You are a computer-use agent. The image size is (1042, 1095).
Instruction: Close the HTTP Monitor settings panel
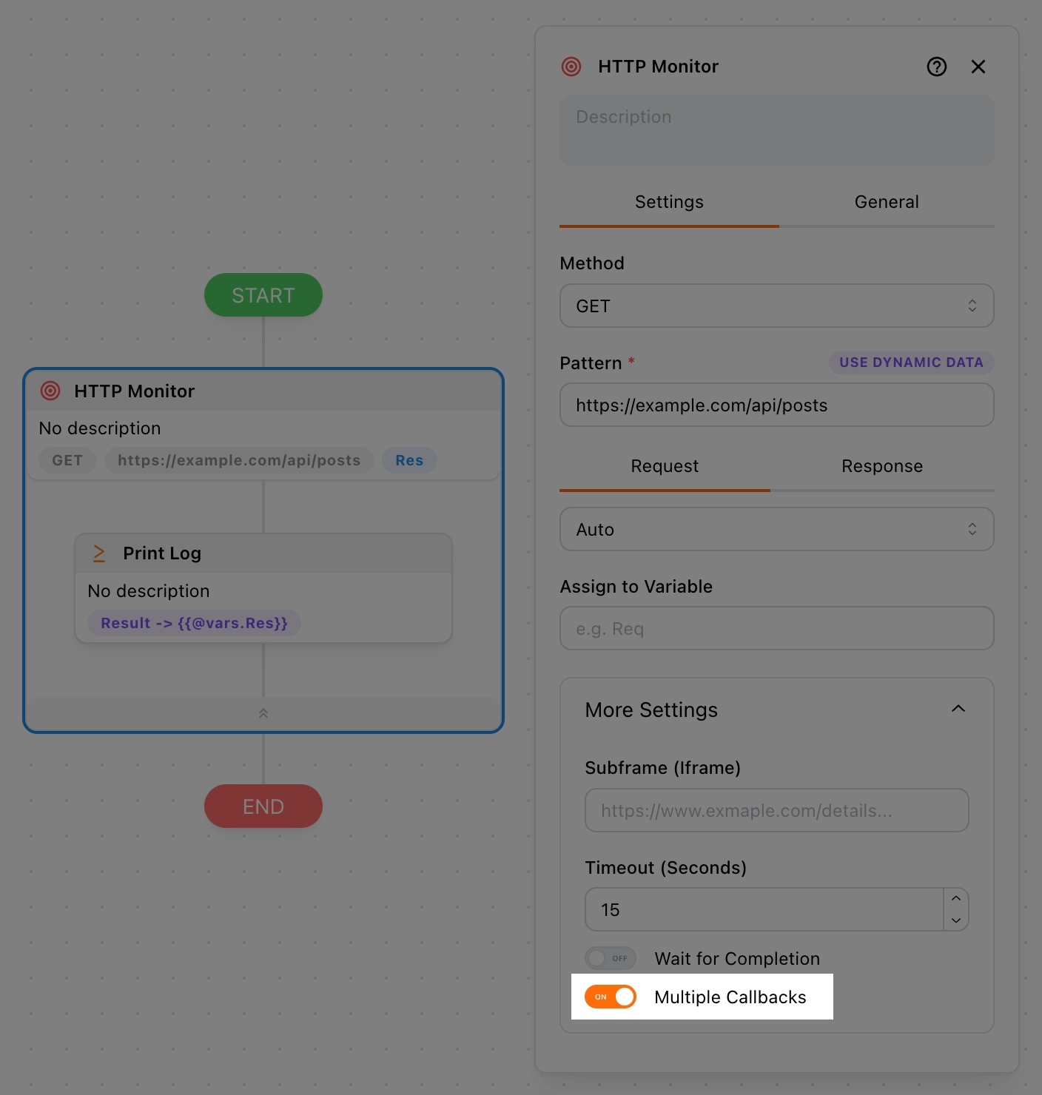coord(978,67)
